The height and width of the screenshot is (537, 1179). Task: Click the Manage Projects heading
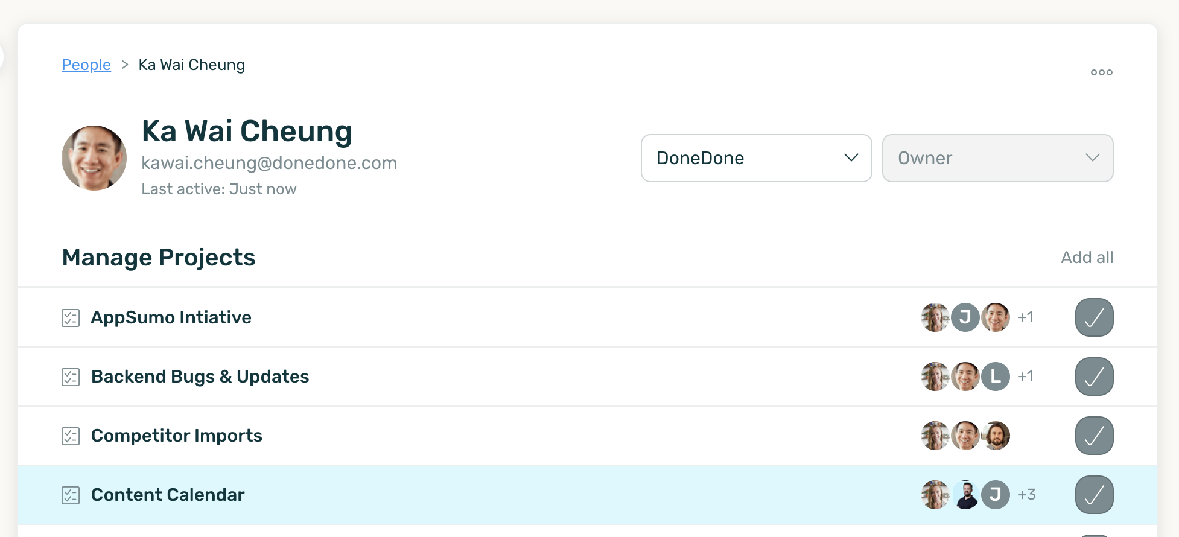(159, 258)
